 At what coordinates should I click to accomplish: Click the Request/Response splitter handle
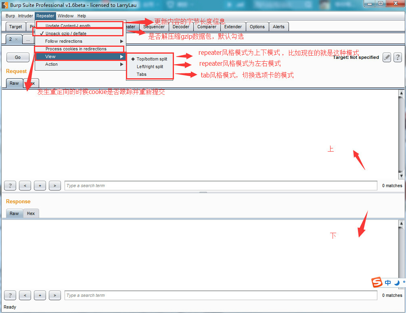(x=203, y=192)
